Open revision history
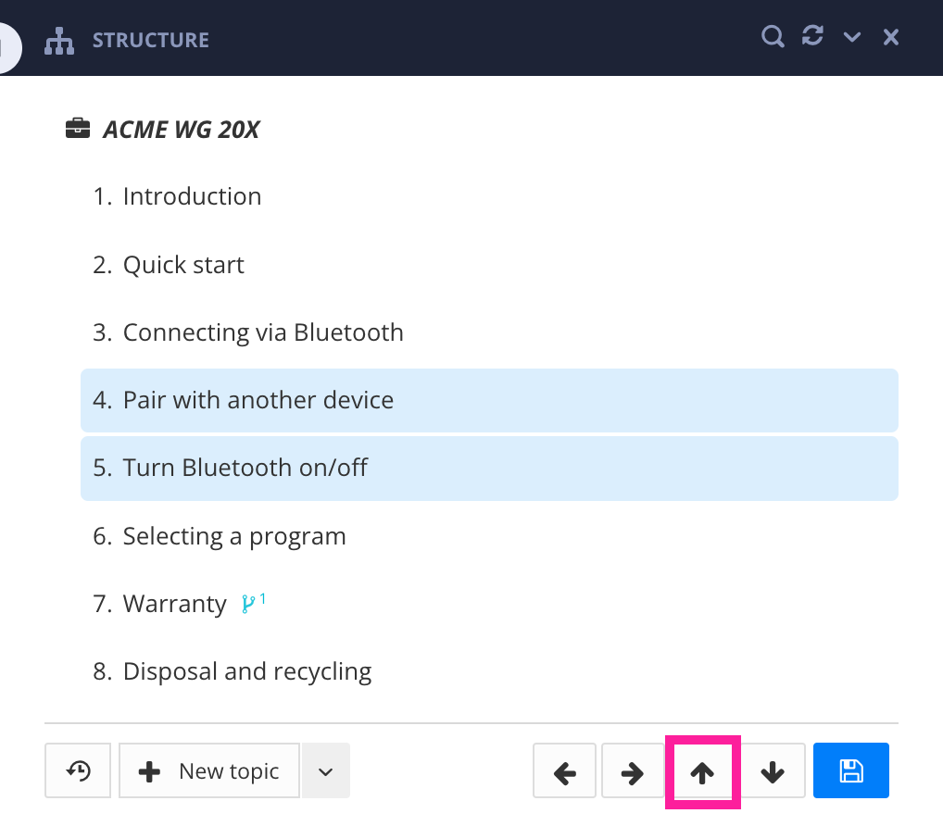The width and height of the screenshot is (943, 826). pos(78,770)
